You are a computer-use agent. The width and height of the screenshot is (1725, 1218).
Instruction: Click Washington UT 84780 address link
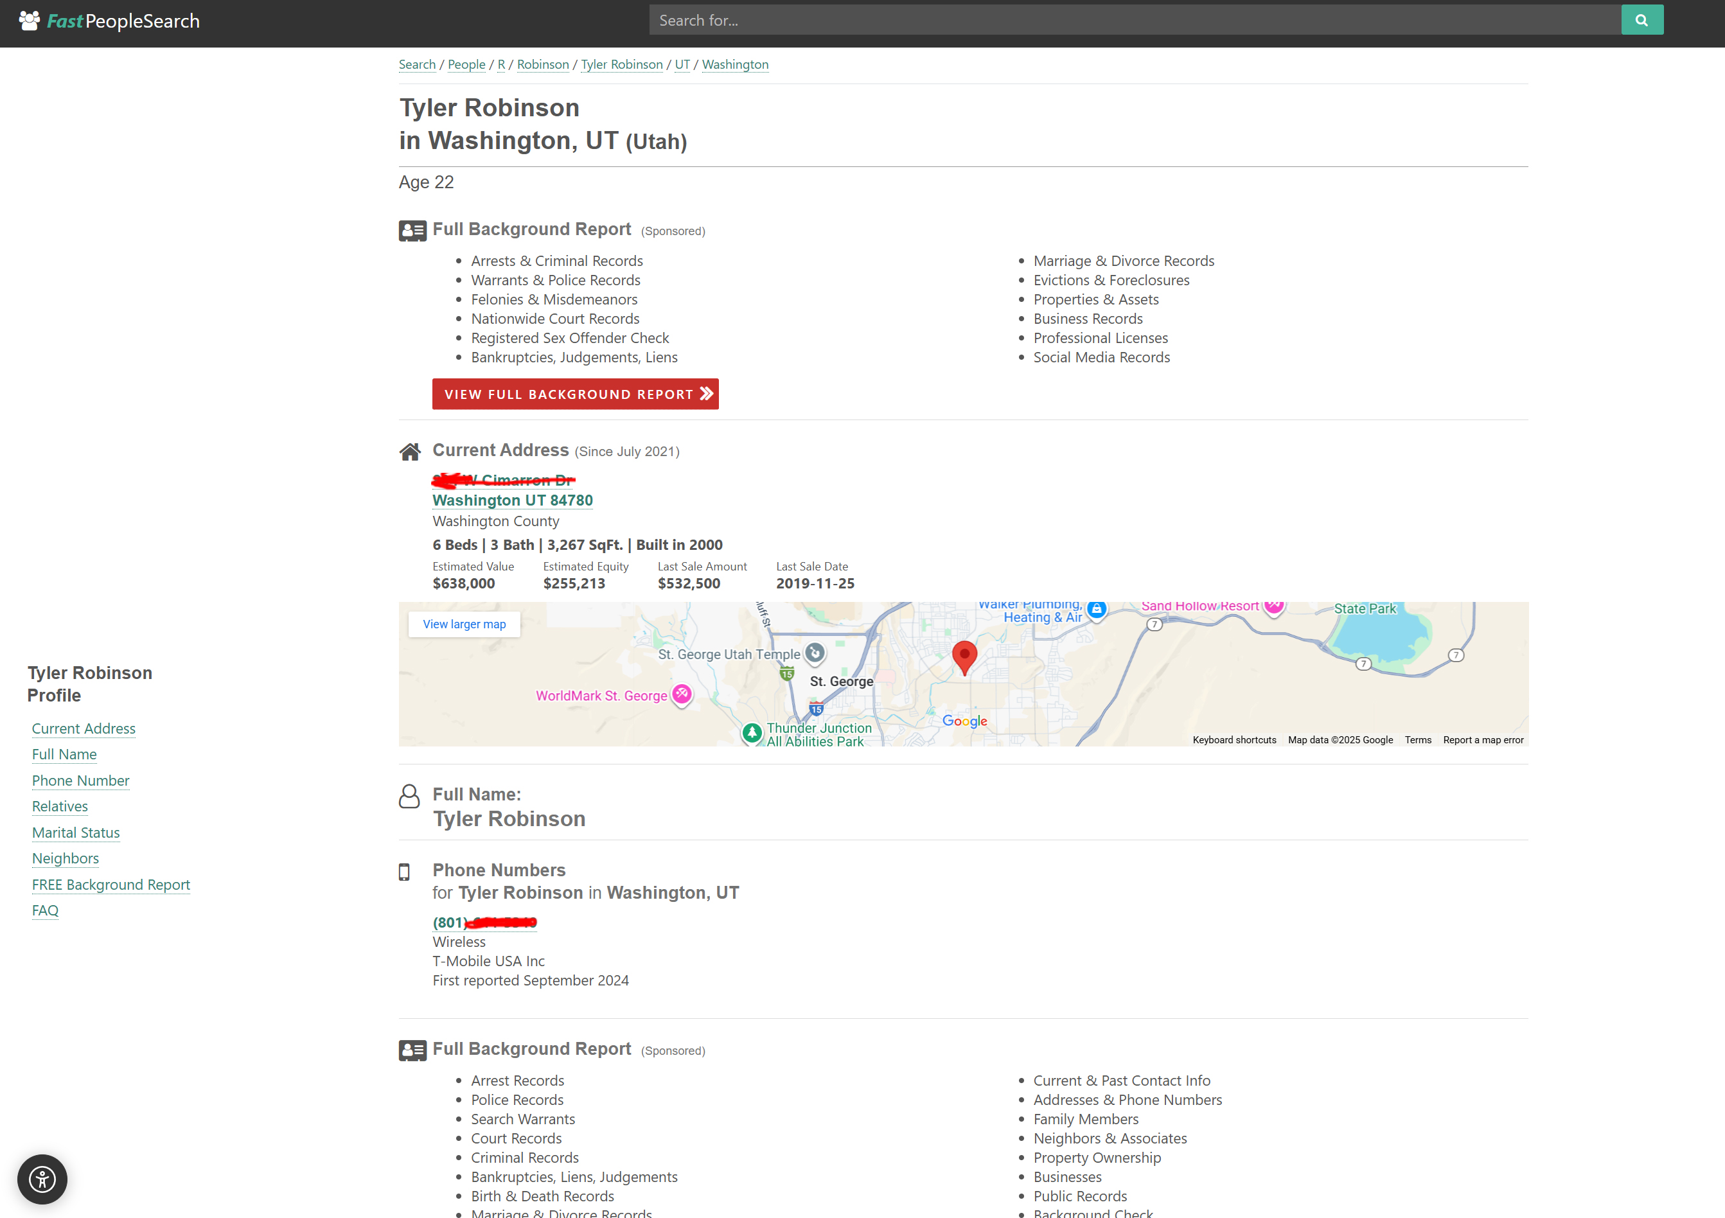coord(513,500)
